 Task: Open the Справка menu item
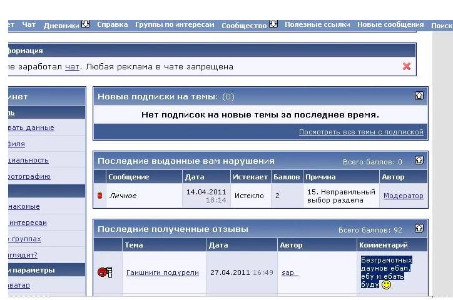coord(113,24)
